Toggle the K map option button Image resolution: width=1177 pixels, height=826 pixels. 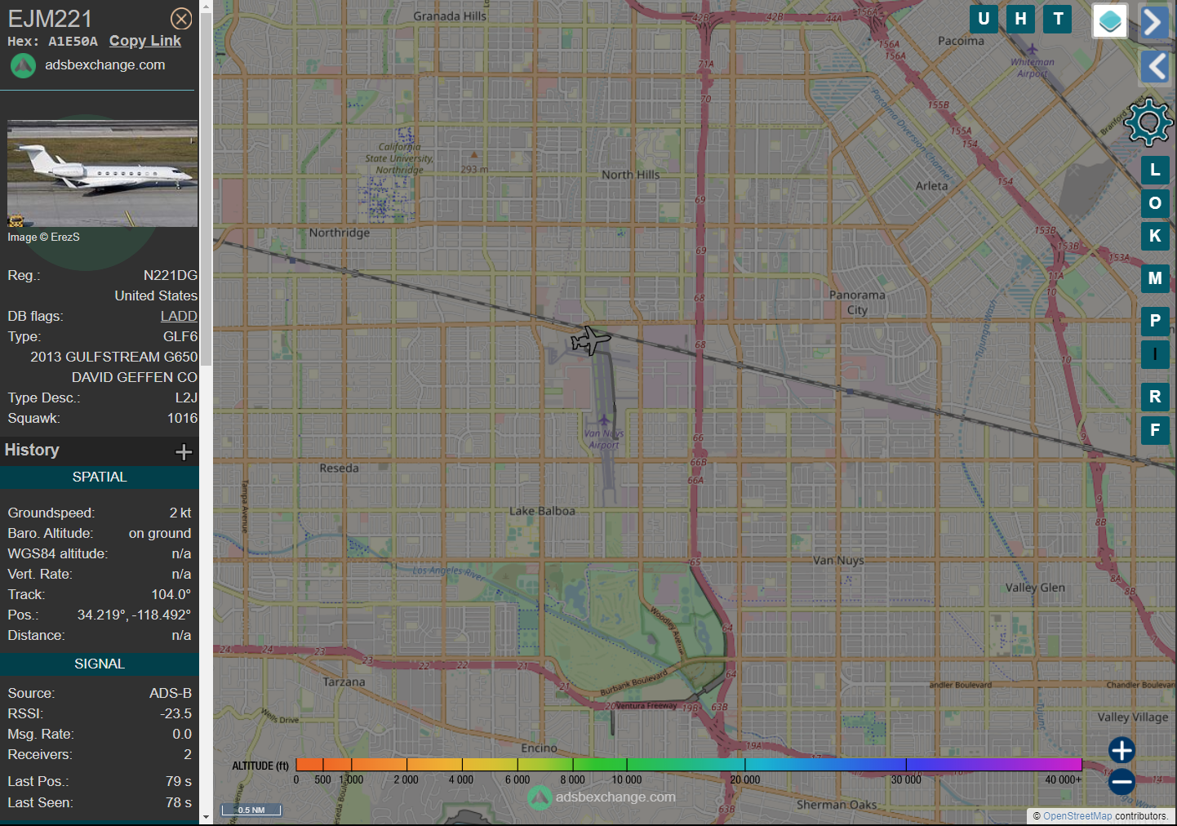tap(1155, 236)
